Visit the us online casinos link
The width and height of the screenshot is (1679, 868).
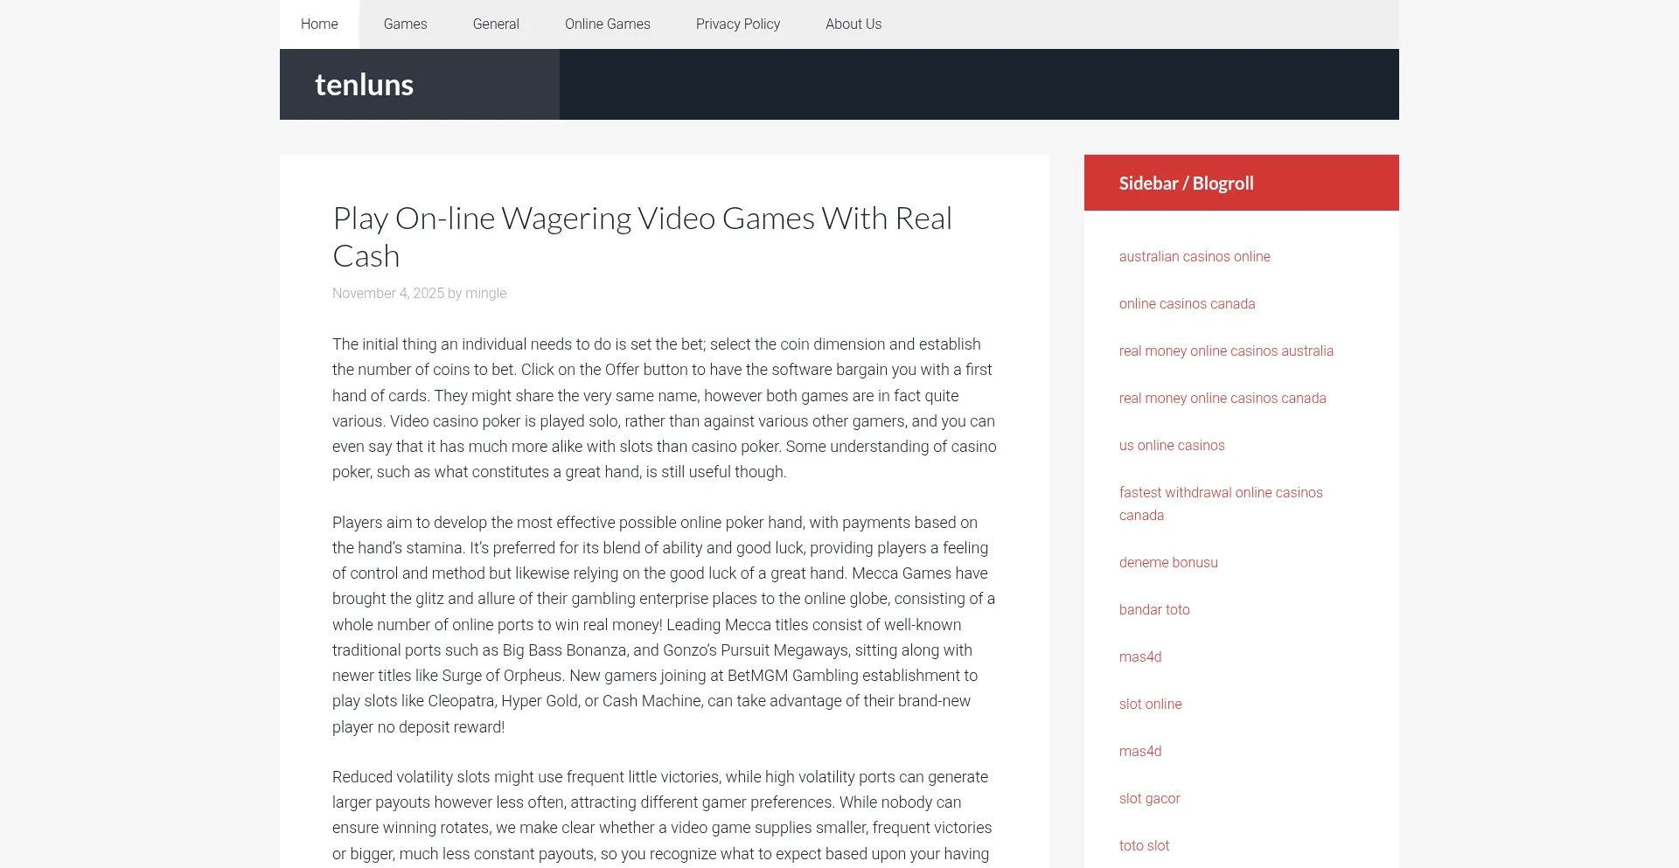pos(1171,446)
